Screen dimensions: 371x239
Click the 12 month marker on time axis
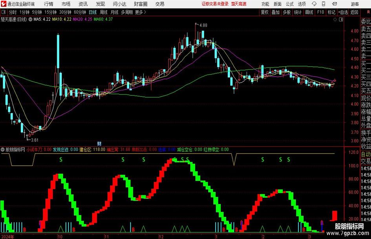coord(161,237)
